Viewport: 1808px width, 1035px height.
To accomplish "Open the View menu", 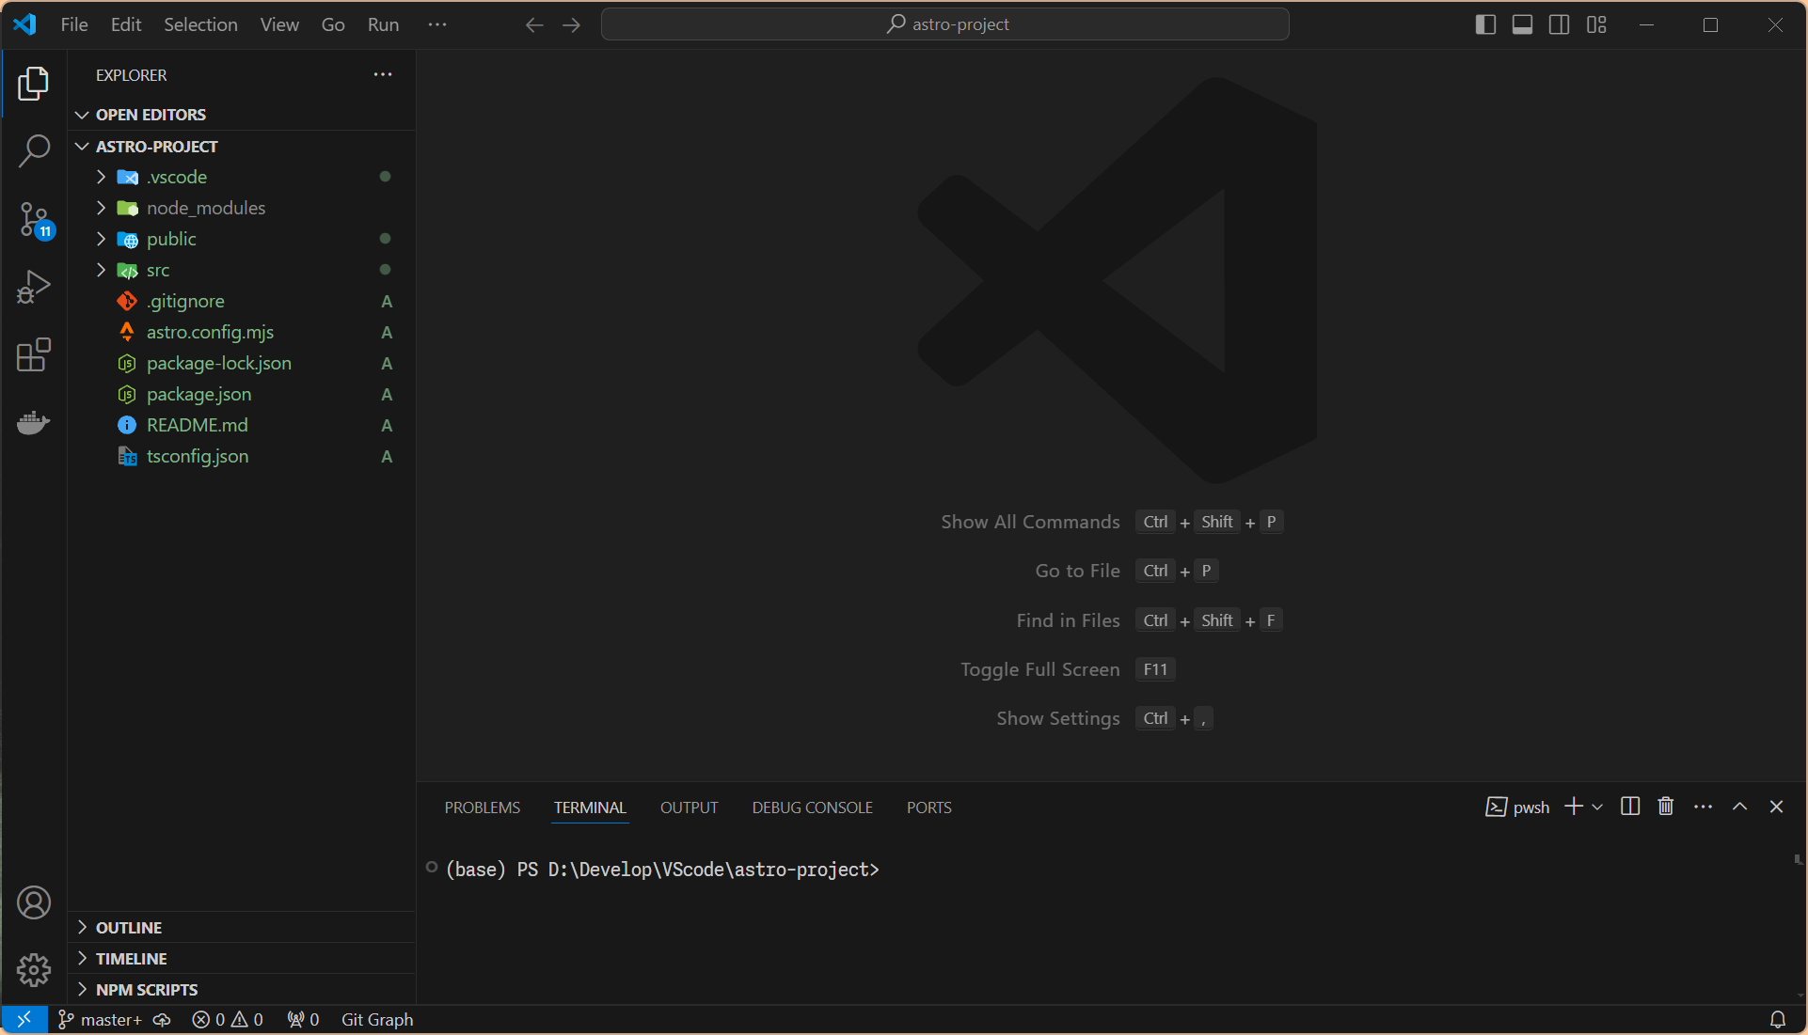I will click(x=279, y=24).
